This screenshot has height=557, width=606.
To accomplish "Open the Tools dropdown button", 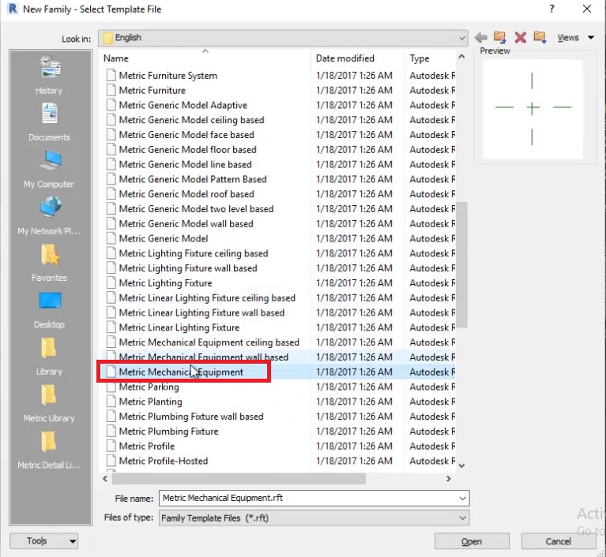I will click(43, 541).
